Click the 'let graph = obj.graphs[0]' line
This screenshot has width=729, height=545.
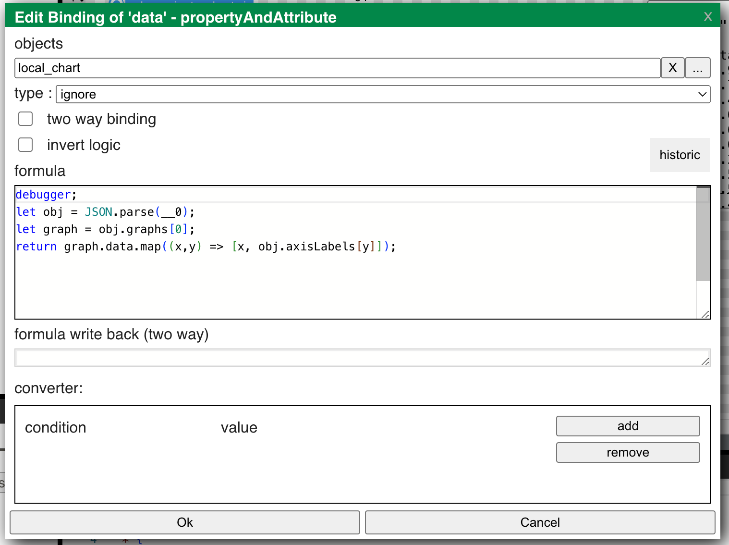tap(105, 229)
